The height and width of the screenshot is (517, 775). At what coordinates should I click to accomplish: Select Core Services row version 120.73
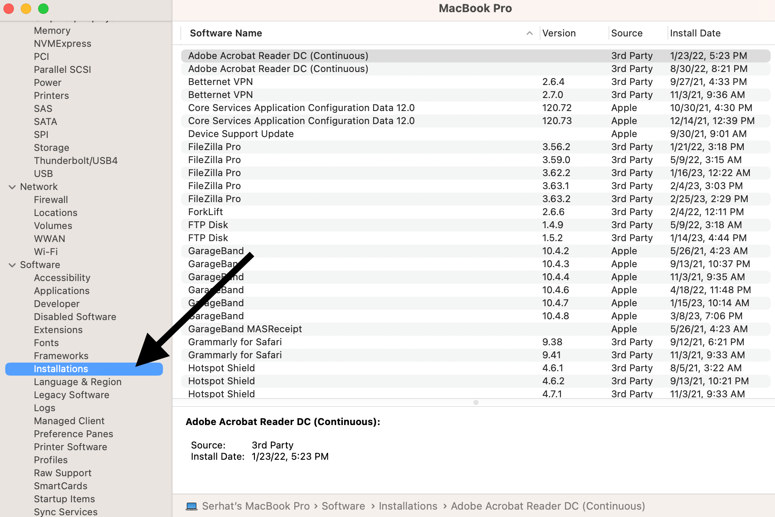point(476,121)
